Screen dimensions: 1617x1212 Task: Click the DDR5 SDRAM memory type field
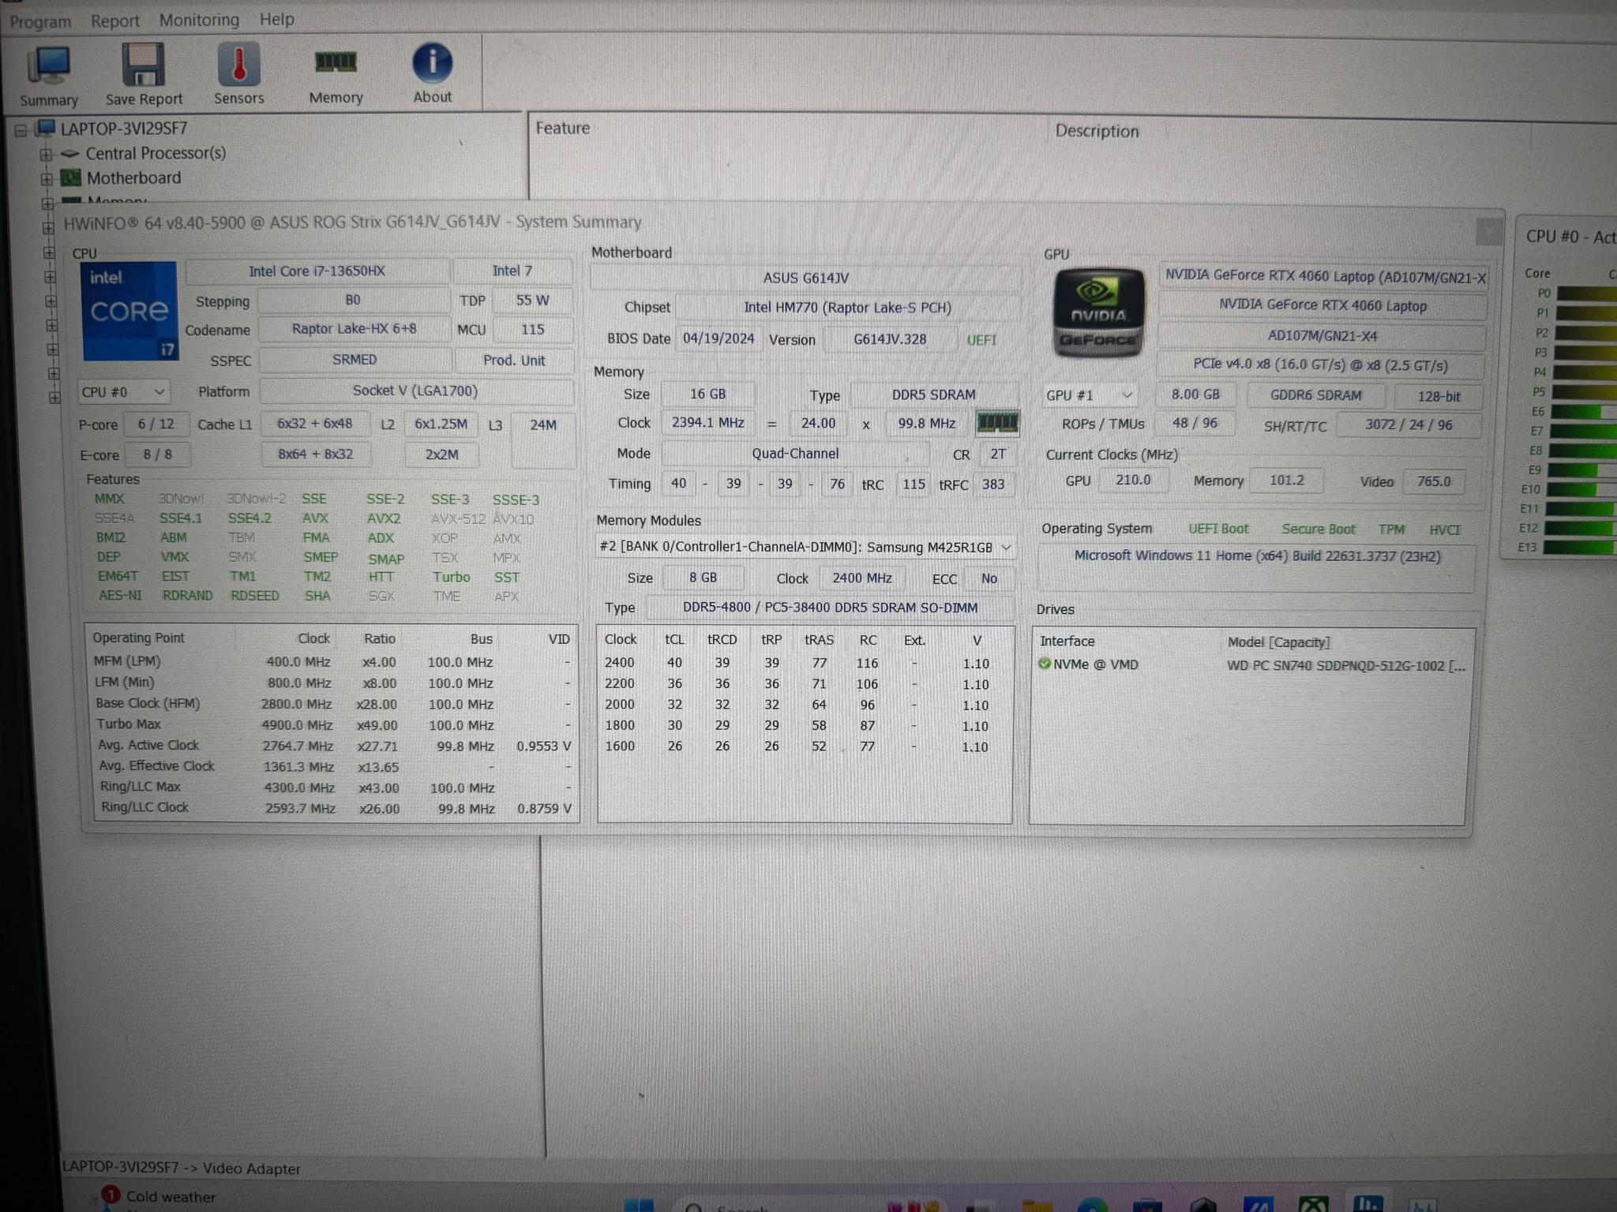tap(933, 395)
